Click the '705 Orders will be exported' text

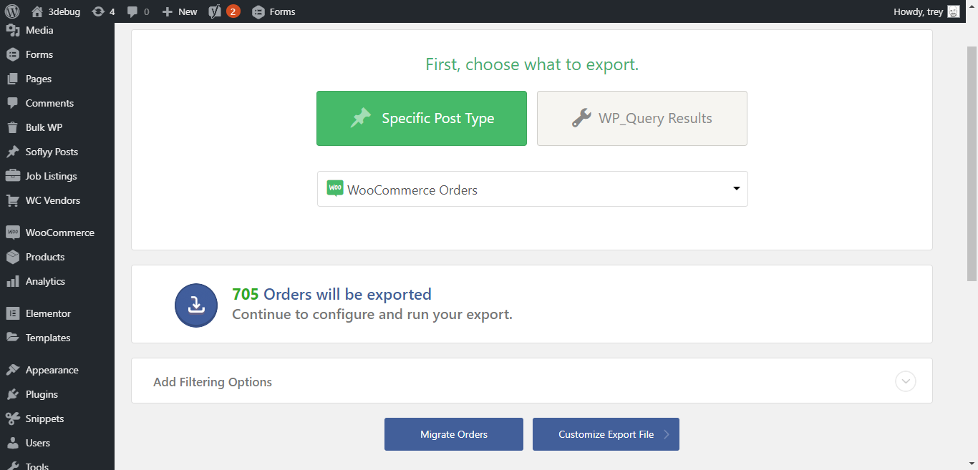coord(332,294)
